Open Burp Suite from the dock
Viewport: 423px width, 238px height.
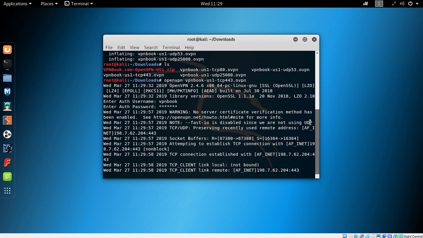coord(7,120)
